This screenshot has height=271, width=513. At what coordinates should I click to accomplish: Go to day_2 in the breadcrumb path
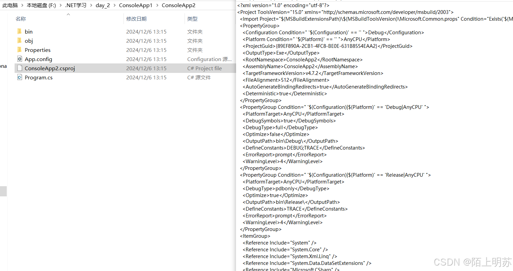pyautogui.click(x=103, y=5)
